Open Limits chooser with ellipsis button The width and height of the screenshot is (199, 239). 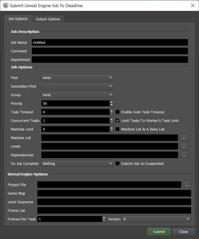coord(184,146)
